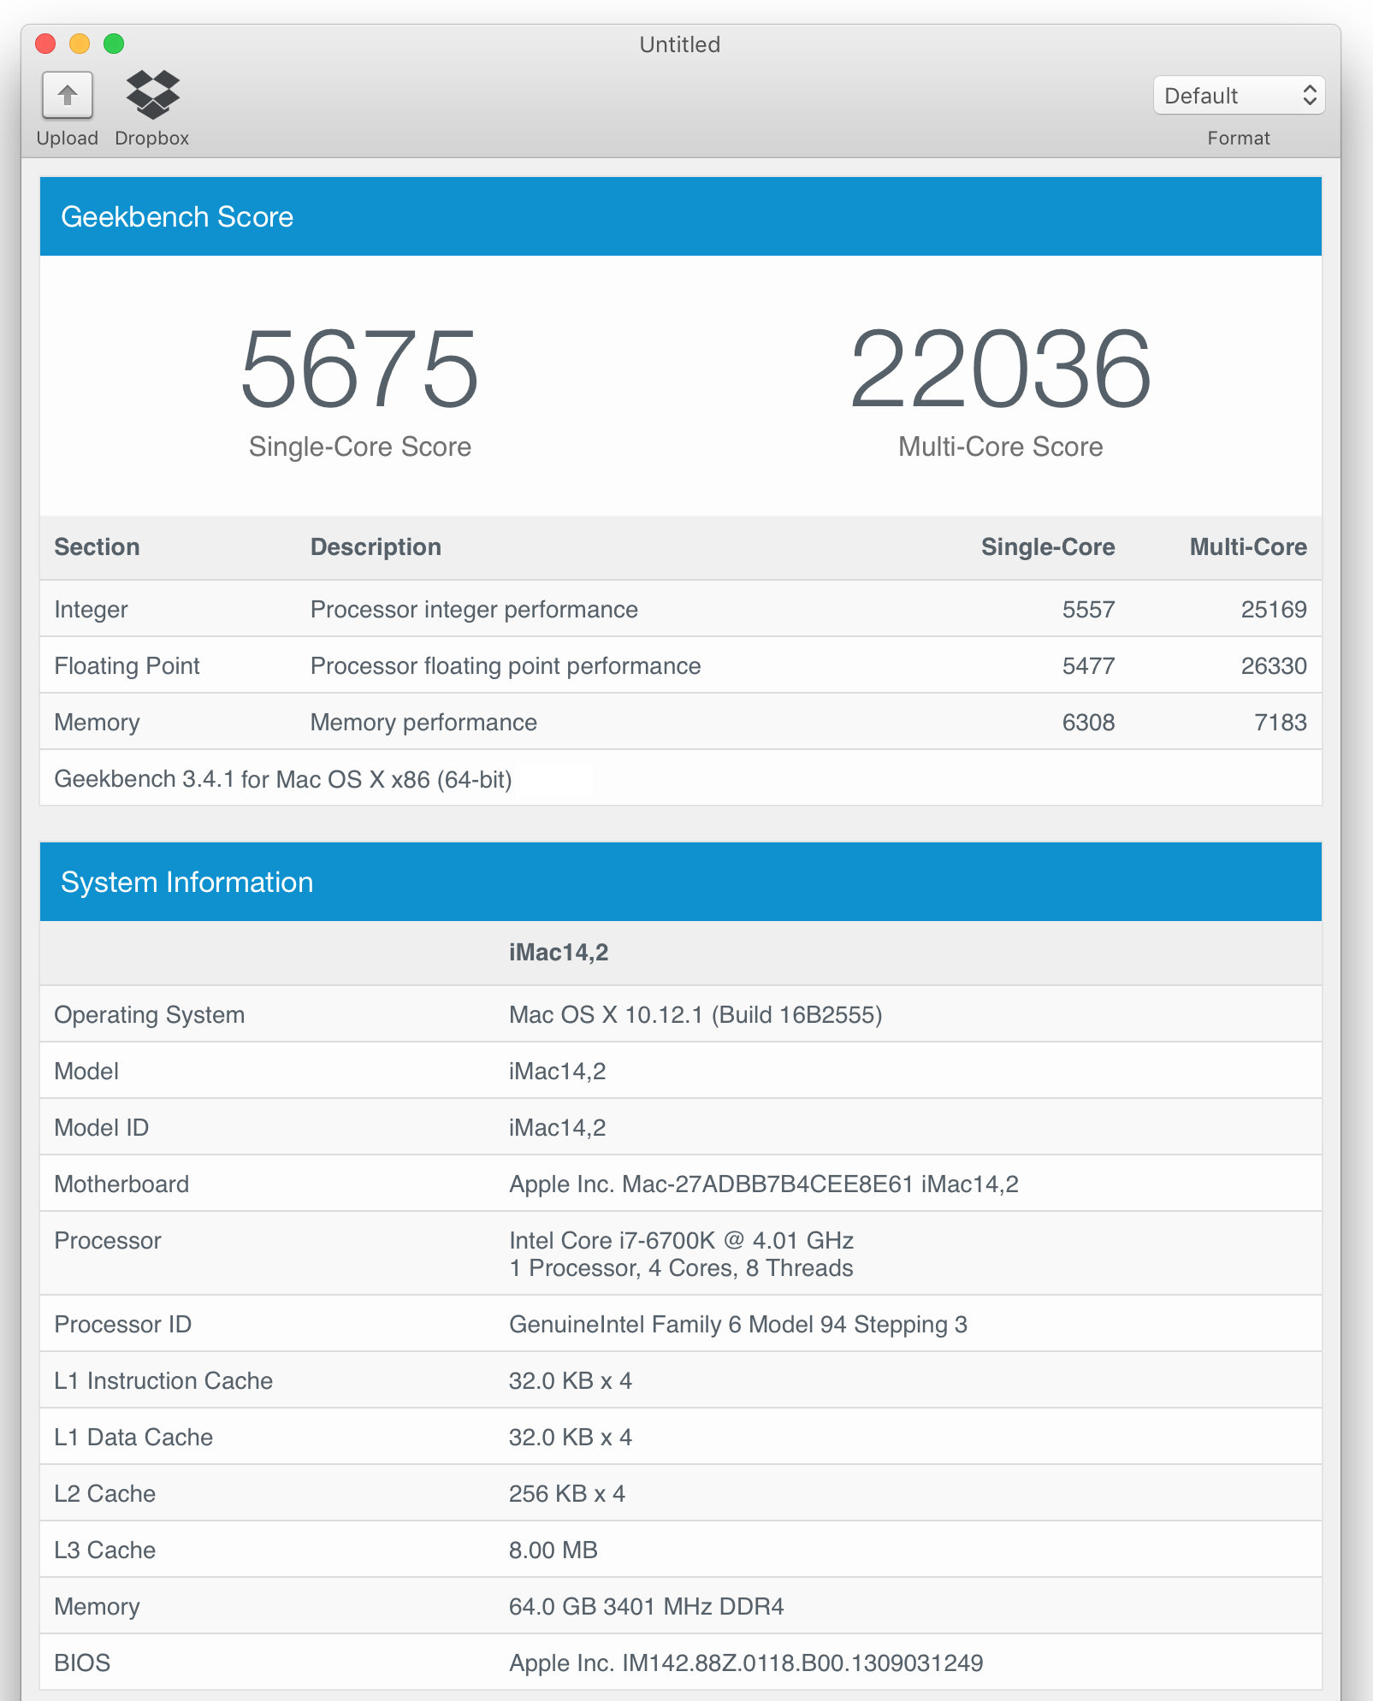Click Floating Point multi-core value 26330
The width and height of the screenshot is (1373, 1701).
coord(1274,666)
